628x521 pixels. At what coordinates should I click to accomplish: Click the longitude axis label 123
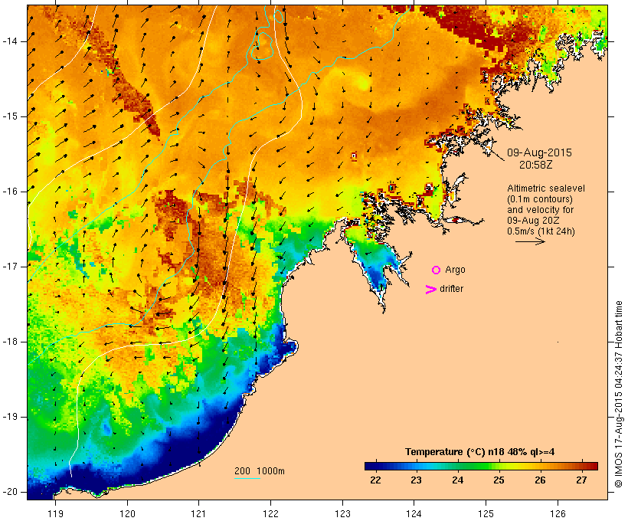342,513
